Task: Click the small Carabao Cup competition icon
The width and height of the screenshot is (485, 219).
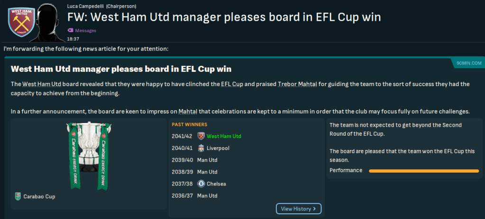Action: [18, 196]
